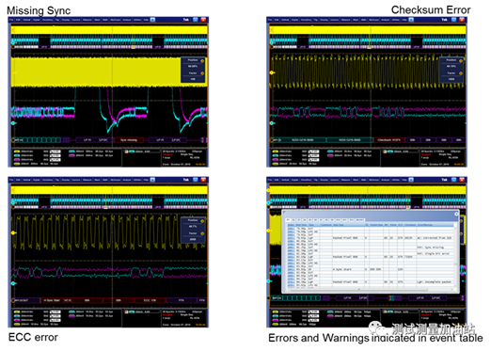Open Analyze menu in ECC error scope window

click(x=127, y=180)
